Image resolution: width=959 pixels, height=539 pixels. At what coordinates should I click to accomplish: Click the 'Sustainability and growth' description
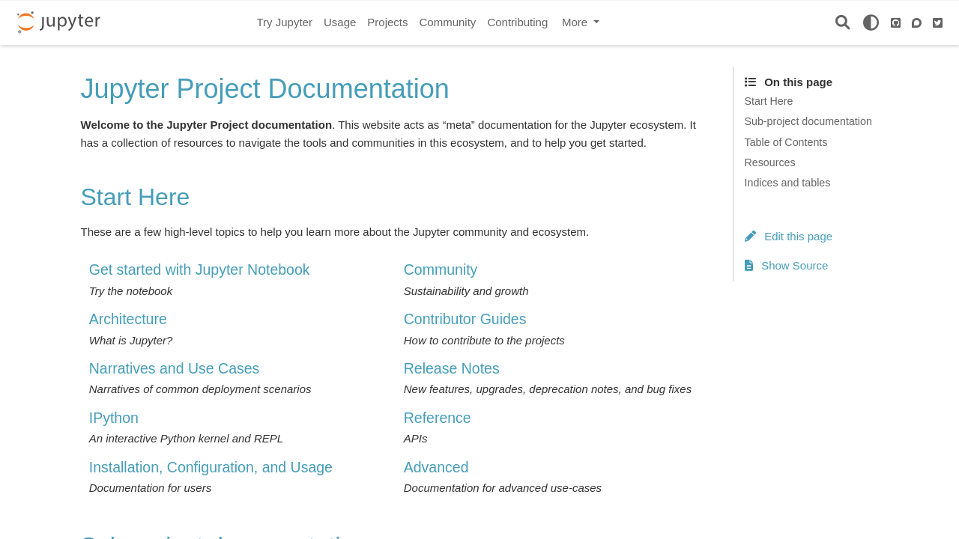click(x=466, y=291)
